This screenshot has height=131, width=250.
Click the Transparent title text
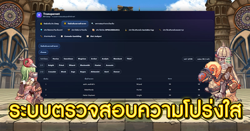click(x=52, y=14)
